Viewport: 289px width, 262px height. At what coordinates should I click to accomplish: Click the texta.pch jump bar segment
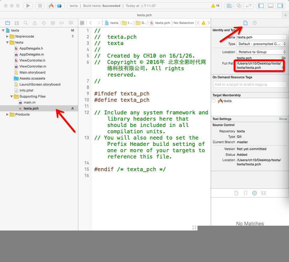pos(160,23)
